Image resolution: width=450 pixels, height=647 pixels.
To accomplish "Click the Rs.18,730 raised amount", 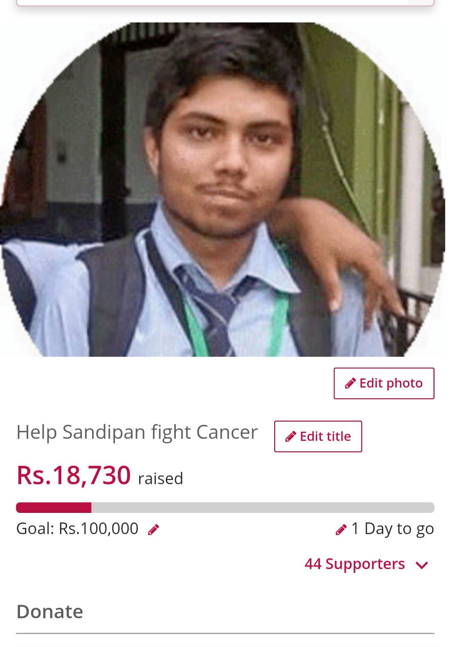I will 73,475.
